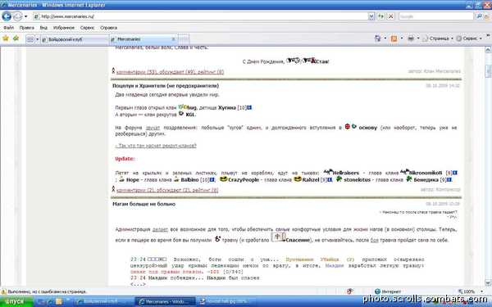Viewport: 492px width, 307px height.
Task: Switch to Бойцовский клуб taskbar button
Action: point(104,302)
